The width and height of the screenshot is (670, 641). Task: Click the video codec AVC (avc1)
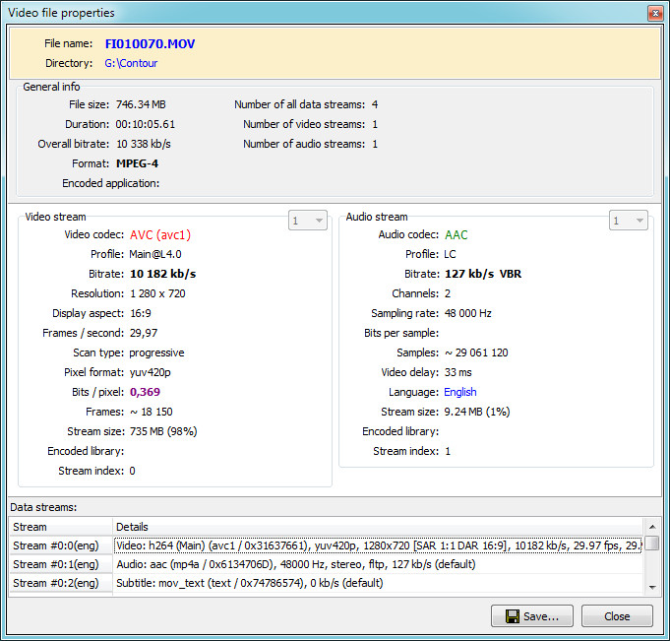point(160,234)
